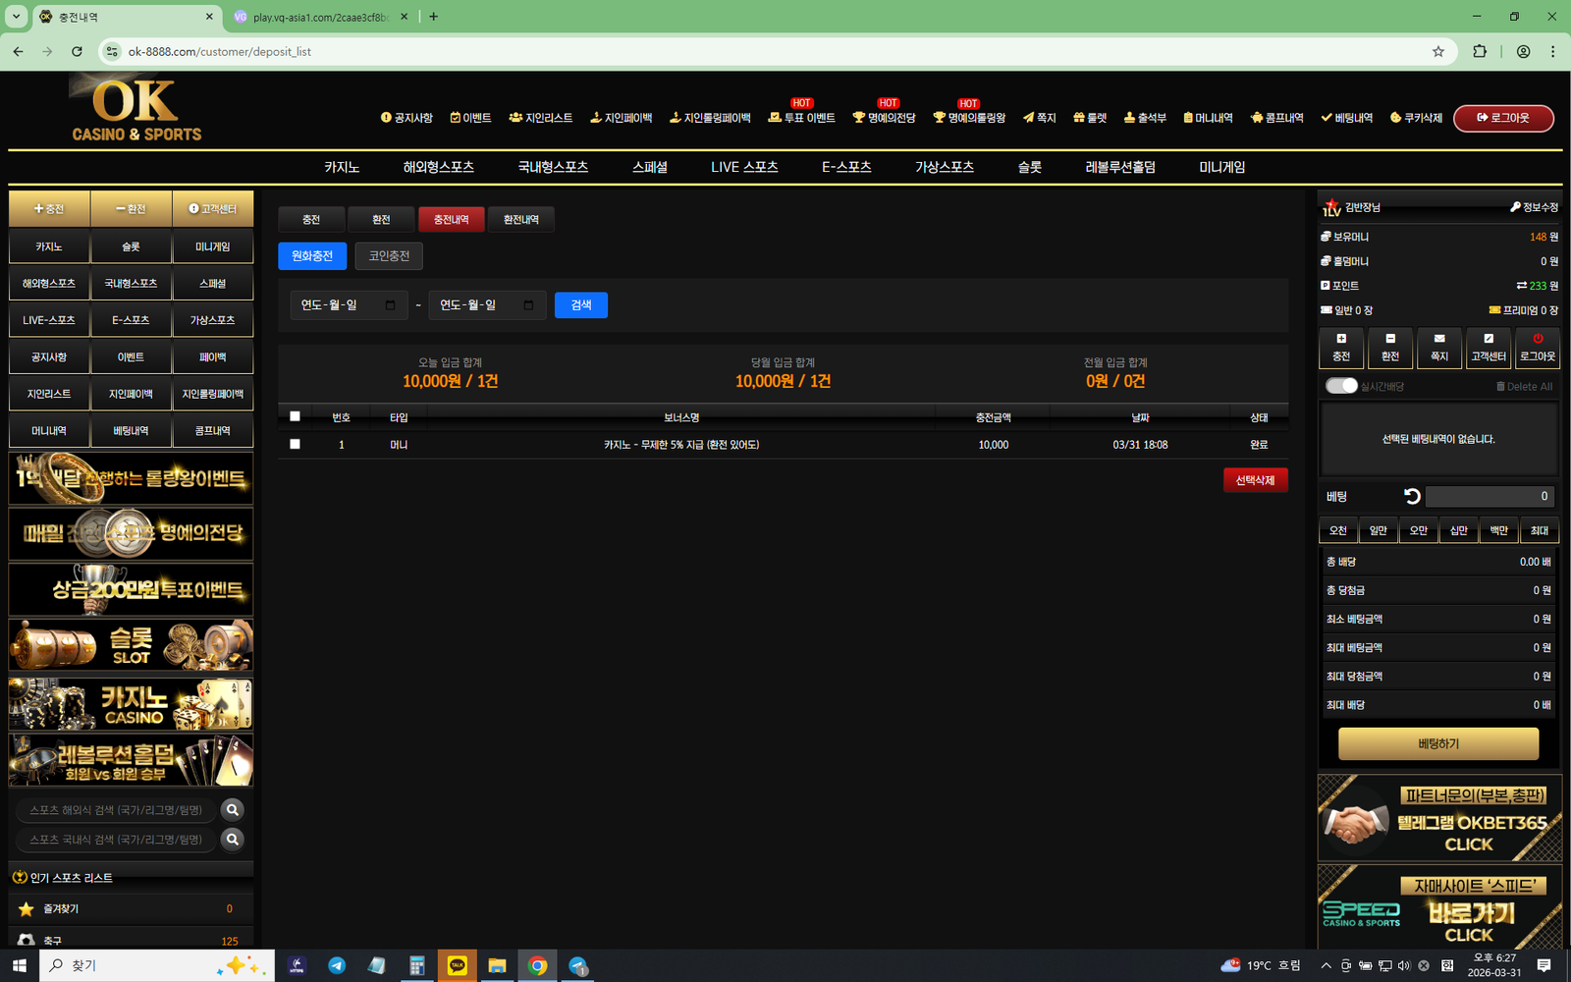Viewport: 1571px width, 982px height.
Task: Bookmark this page with the star icon
Action: (x=1438, y=52)
